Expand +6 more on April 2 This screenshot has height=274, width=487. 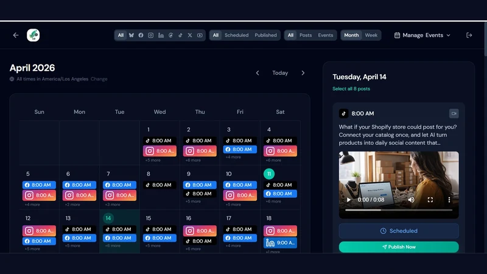coord(193,160)
